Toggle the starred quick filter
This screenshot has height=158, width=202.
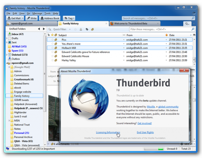(x=75, y=29)
